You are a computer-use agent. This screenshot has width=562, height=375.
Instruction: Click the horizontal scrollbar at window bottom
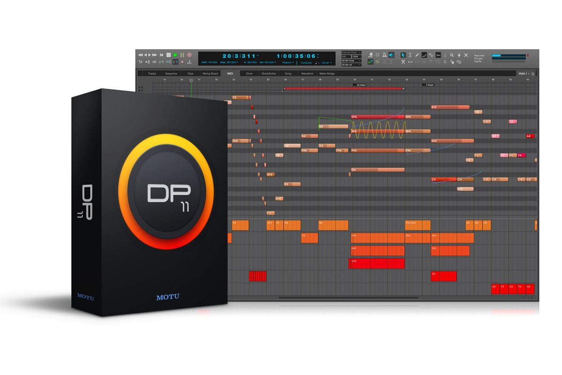pos(348,297)
